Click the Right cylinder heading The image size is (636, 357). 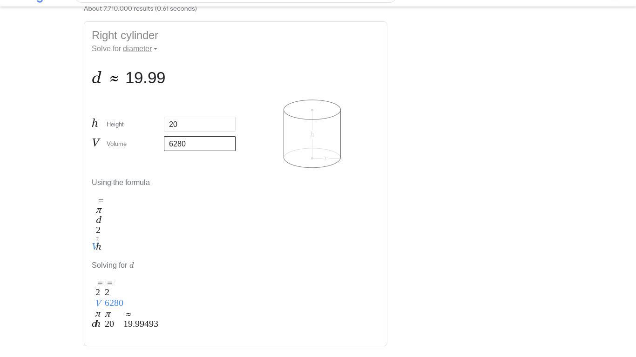pyautogui.click(x=125, y=35)
